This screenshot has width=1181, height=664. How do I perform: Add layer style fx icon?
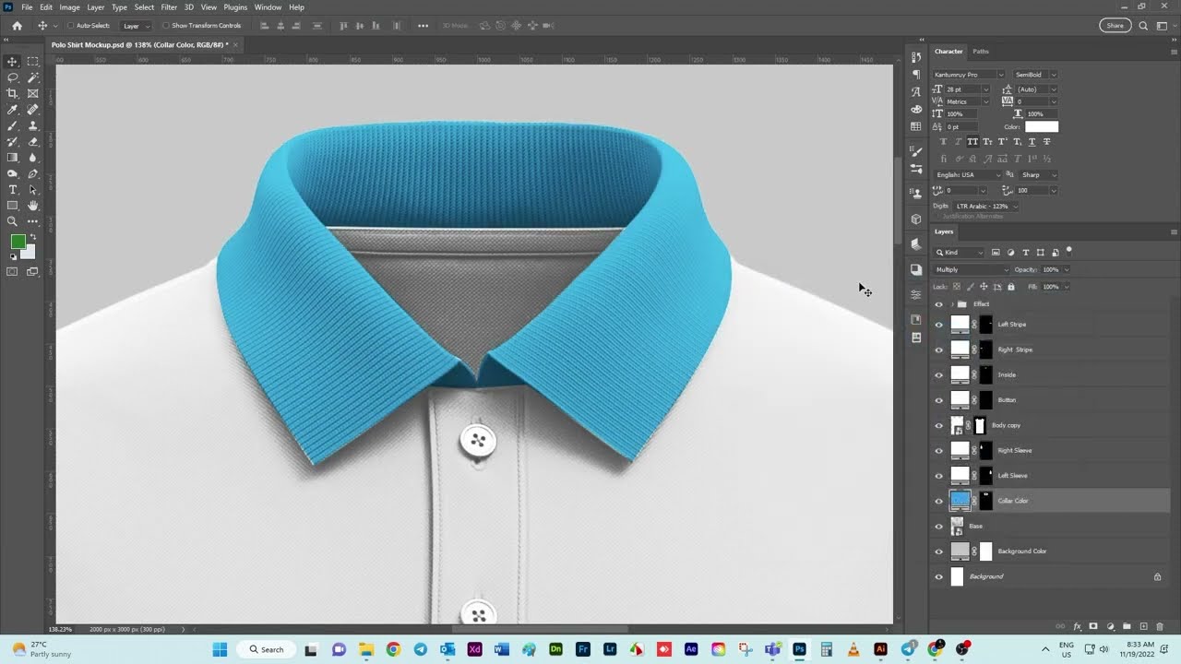point(1077,627)
